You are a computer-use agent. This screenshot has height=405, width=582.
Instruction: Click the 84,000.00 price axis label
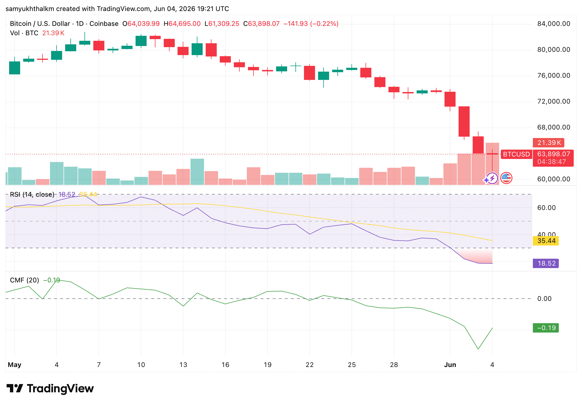pyautogui.click(x=554, y=24)
